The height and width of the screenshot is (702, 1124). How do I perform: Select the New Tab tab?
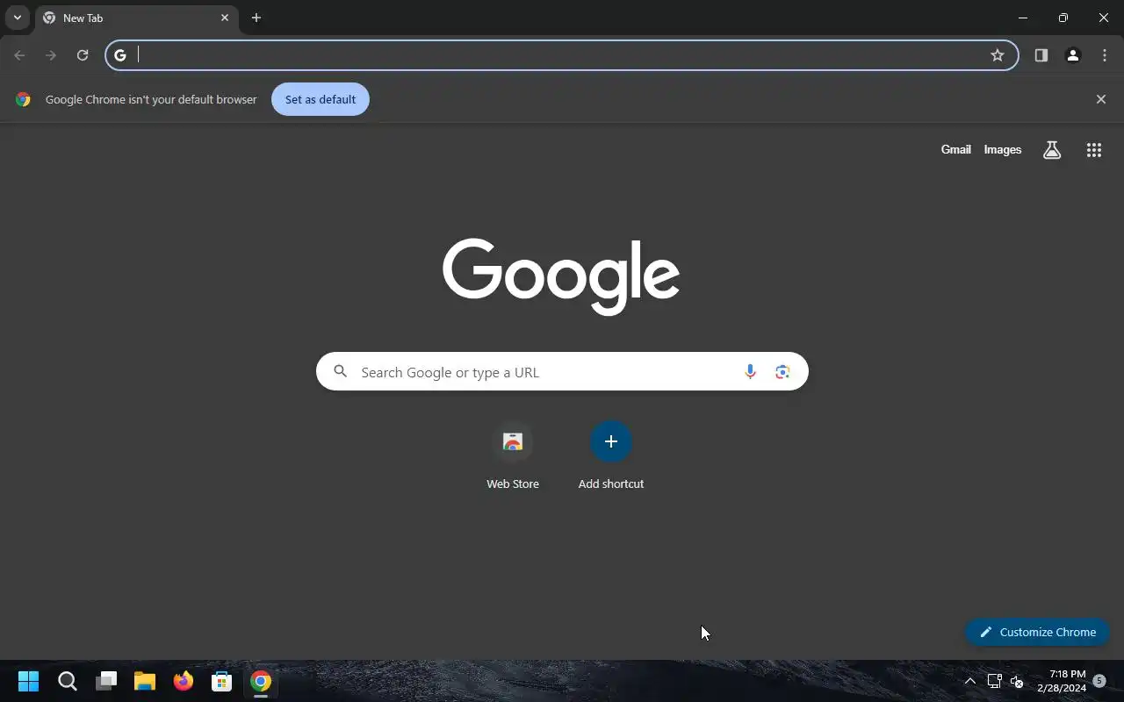pos(137,18)
